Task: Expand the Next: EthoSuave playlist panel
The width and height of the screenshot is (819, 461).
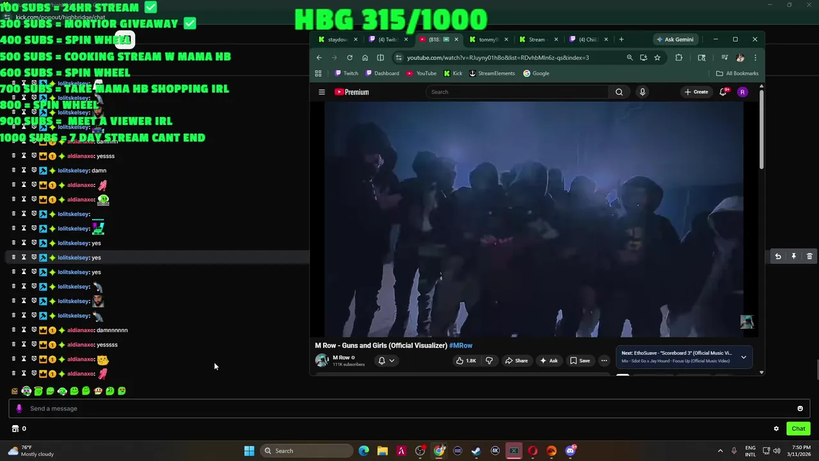Action: point(743,357)
